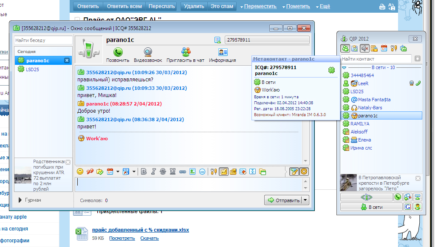Viewport: 435px width, 247px height.
Task: Click the G button at QIP bottom
Action: point(408,207)
